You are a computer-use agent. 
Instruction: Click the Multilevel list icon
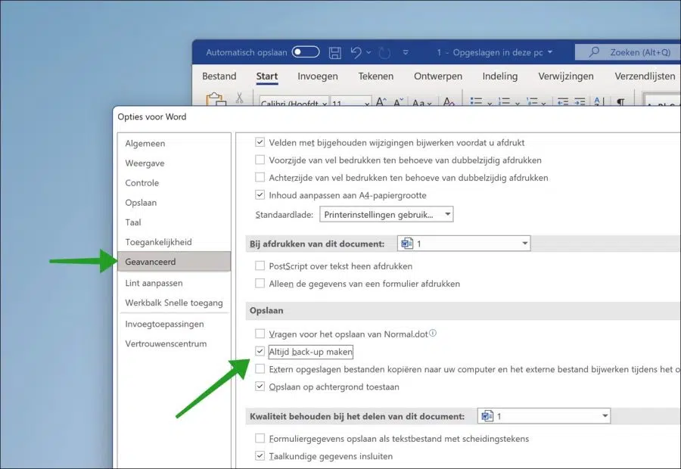coord(532,101)
